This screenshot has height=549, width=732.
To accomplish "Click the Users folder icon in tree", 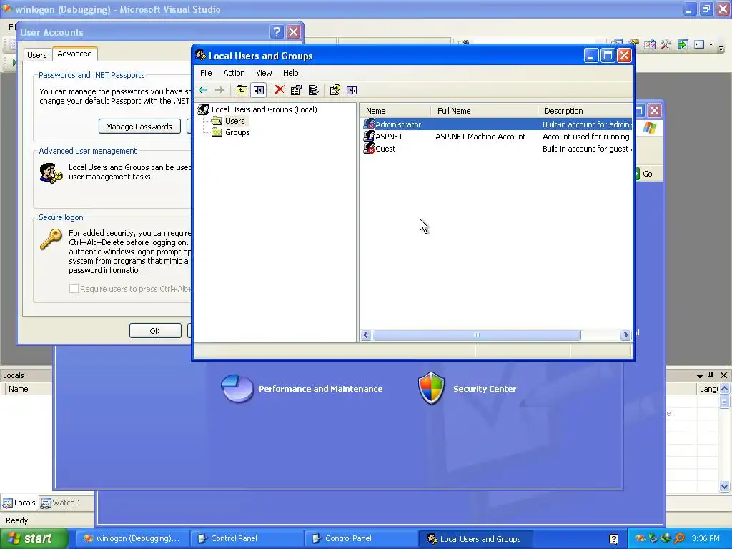I will click(x=217, y=120).
